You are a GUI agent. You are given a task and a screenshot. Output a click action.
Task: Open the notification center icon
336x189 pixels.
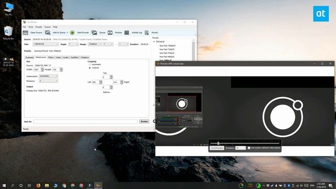[331, 185]
